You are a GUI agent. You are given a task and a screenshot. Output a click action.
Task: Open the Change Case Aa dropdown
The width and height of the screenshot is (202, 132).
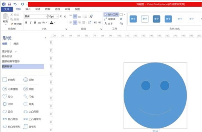44,23
